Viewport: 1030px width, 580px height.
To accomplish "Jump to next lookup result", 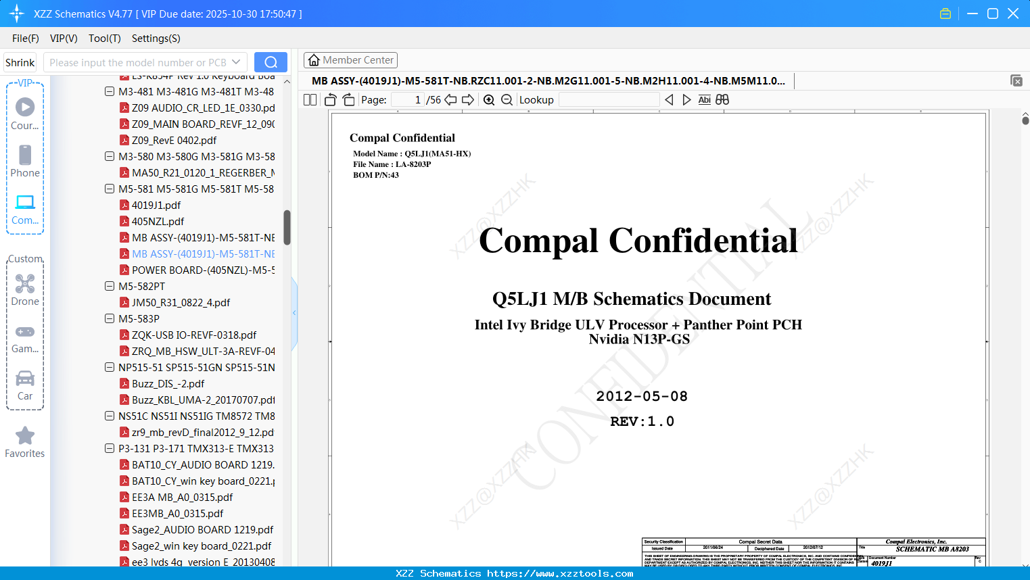I will 686,100.
